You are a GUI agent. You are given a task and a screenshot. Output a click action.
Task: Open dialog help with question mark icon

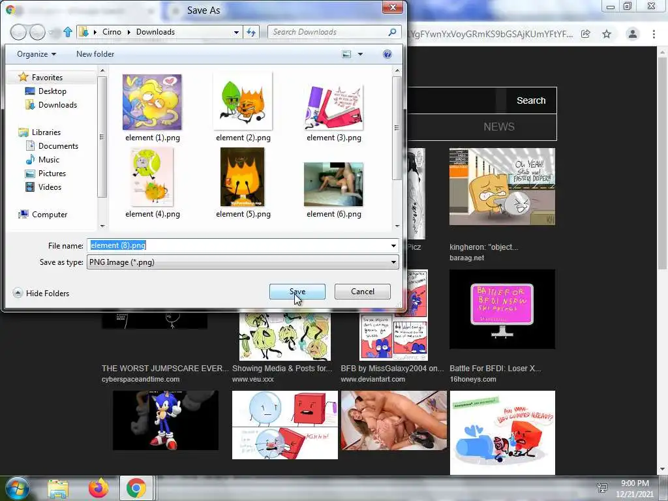click(387, 54)
